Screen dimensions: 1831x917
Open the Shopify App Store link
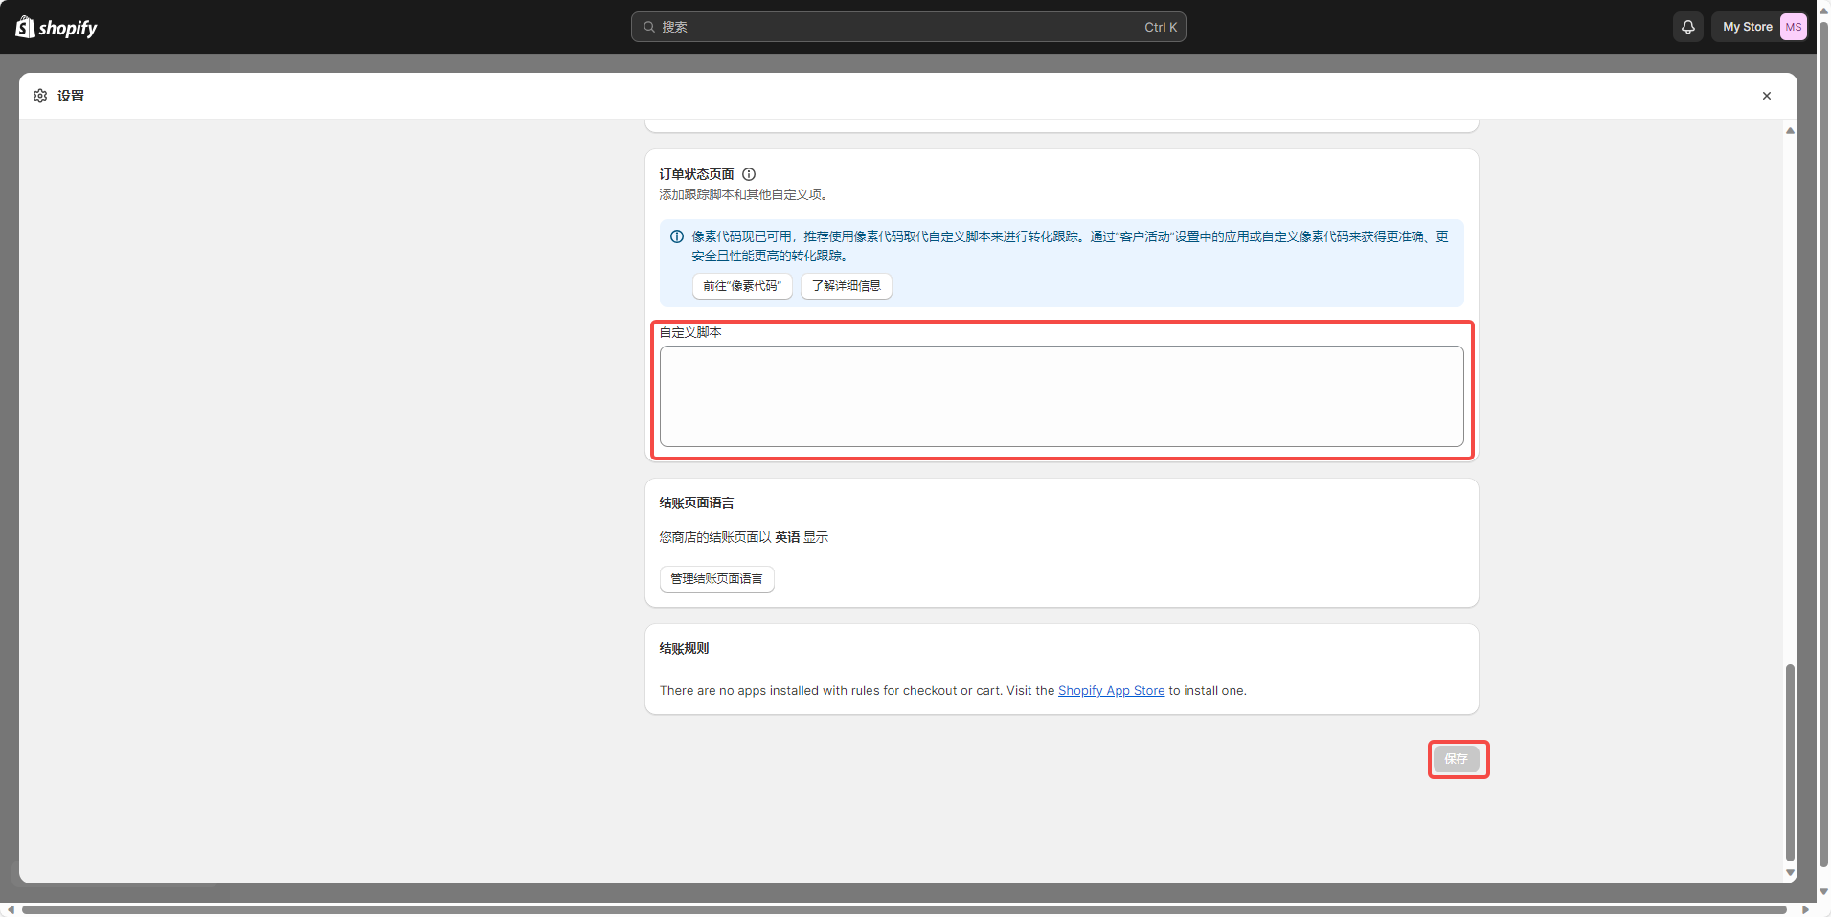(x=1111, y=691)
